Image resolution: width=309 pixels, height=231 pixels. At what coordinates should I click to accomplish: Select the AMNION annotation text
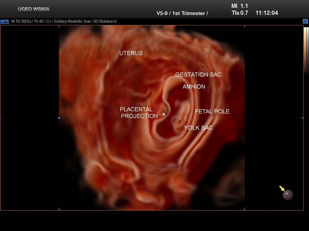point(194,87)
